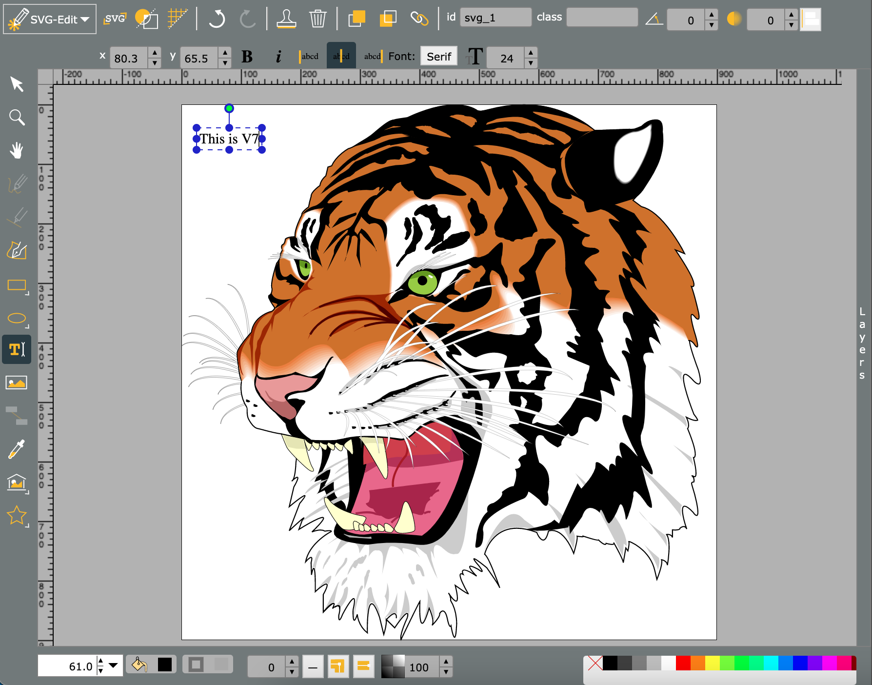Select the Eyedropper tool
Image resolution: width=872 pixels, height=685 pixels.
[17, 449]
